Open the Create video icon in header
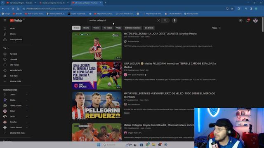 pos(240,21)
